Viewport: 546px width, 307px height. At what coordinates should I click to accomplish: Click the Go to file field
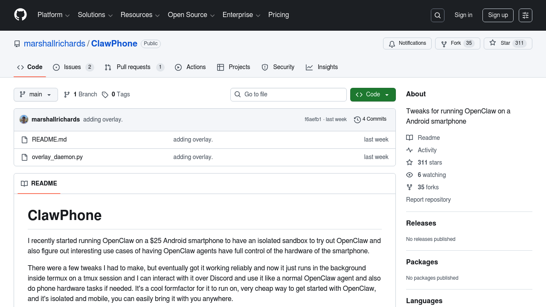(x=288, y=95)
